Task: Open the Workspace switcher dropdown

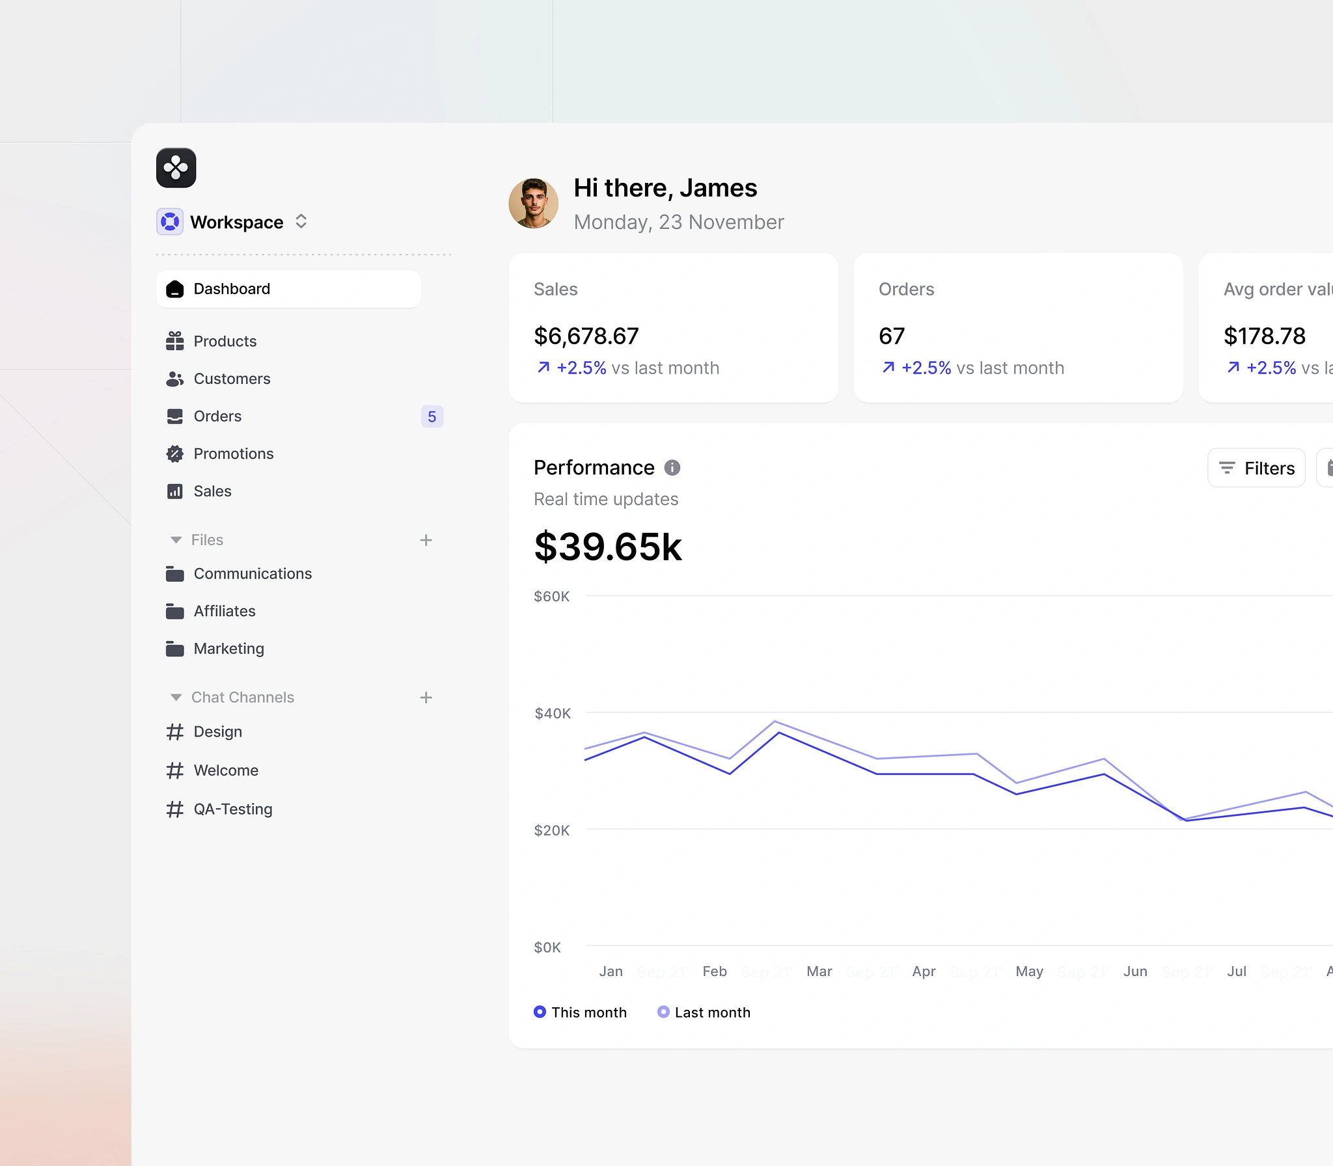Action: pyautogui.click(x=232, y=222)
